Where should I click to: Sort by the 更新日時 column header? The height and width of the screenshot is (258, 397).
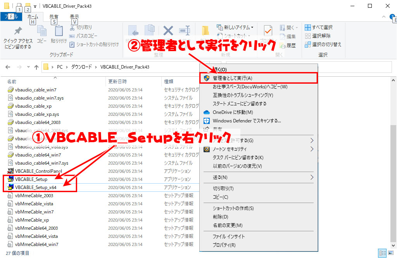click(117, 81)
